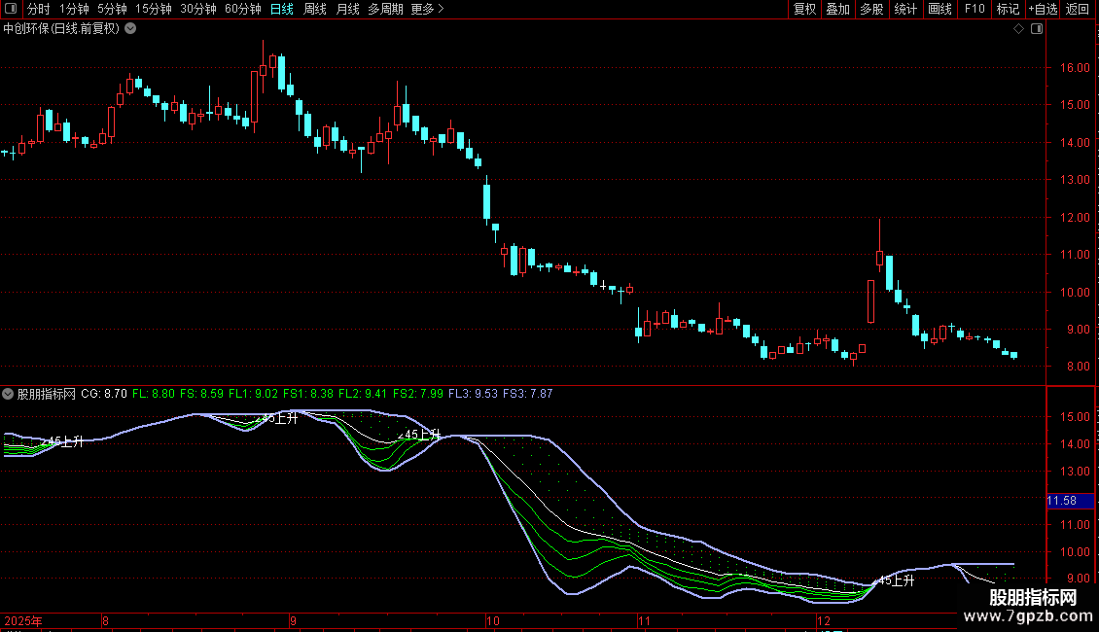Select the 1分钟 period

point(74,9)
